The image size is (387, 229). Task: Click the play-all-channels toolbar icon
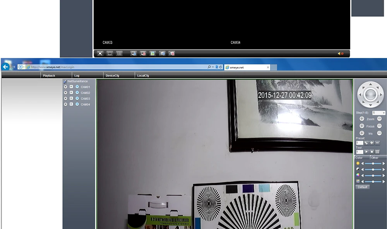(134, 53)
